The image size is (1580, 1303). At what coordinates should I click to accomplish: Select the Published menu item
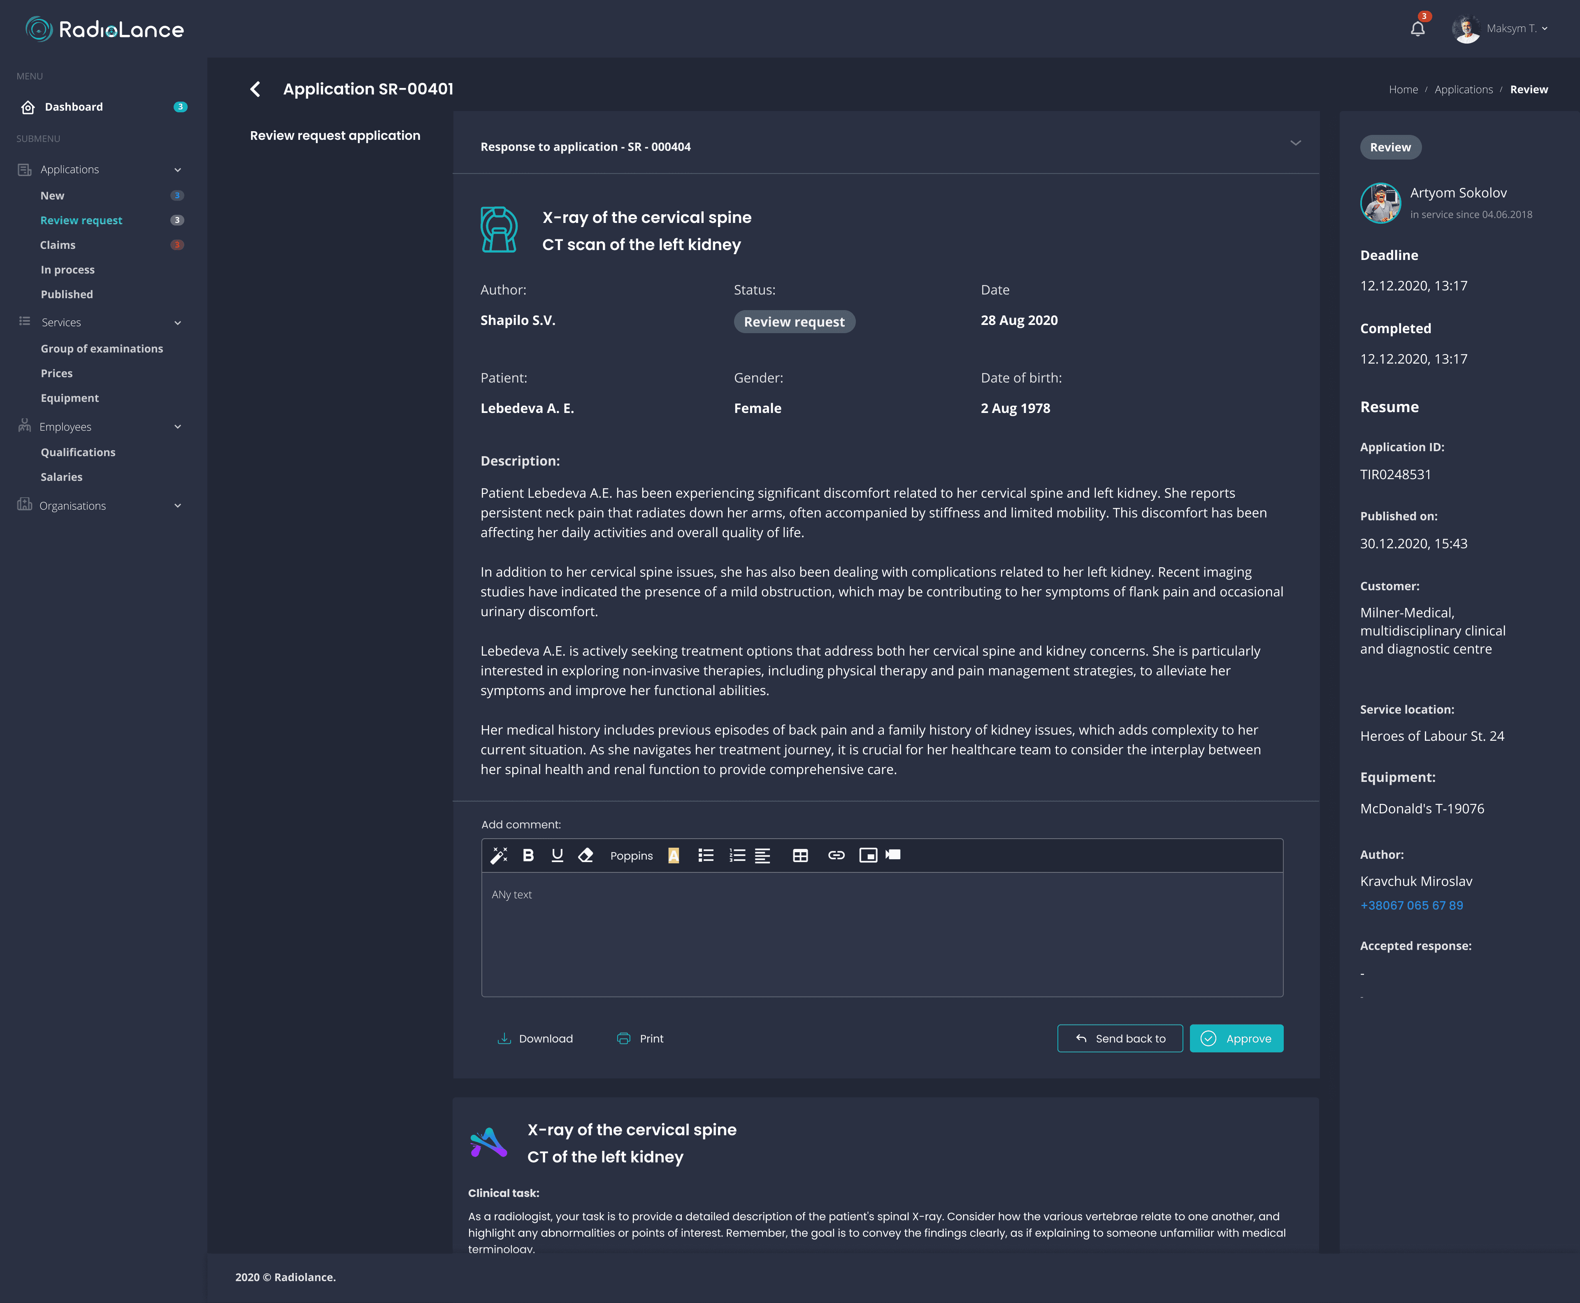click(67, 294)
